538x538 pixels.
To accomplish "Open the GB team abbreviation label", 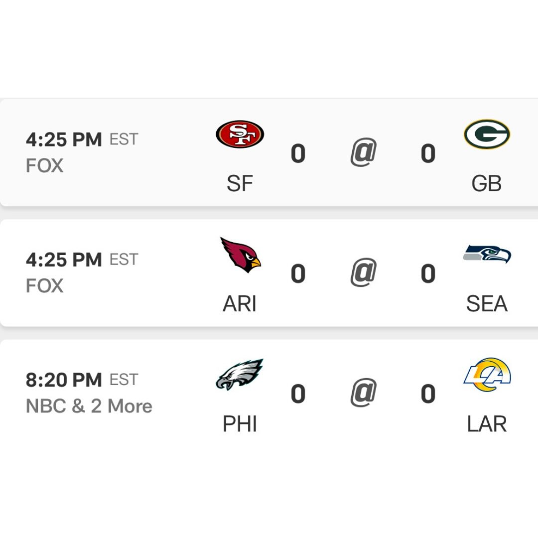I will pos(487,183).
